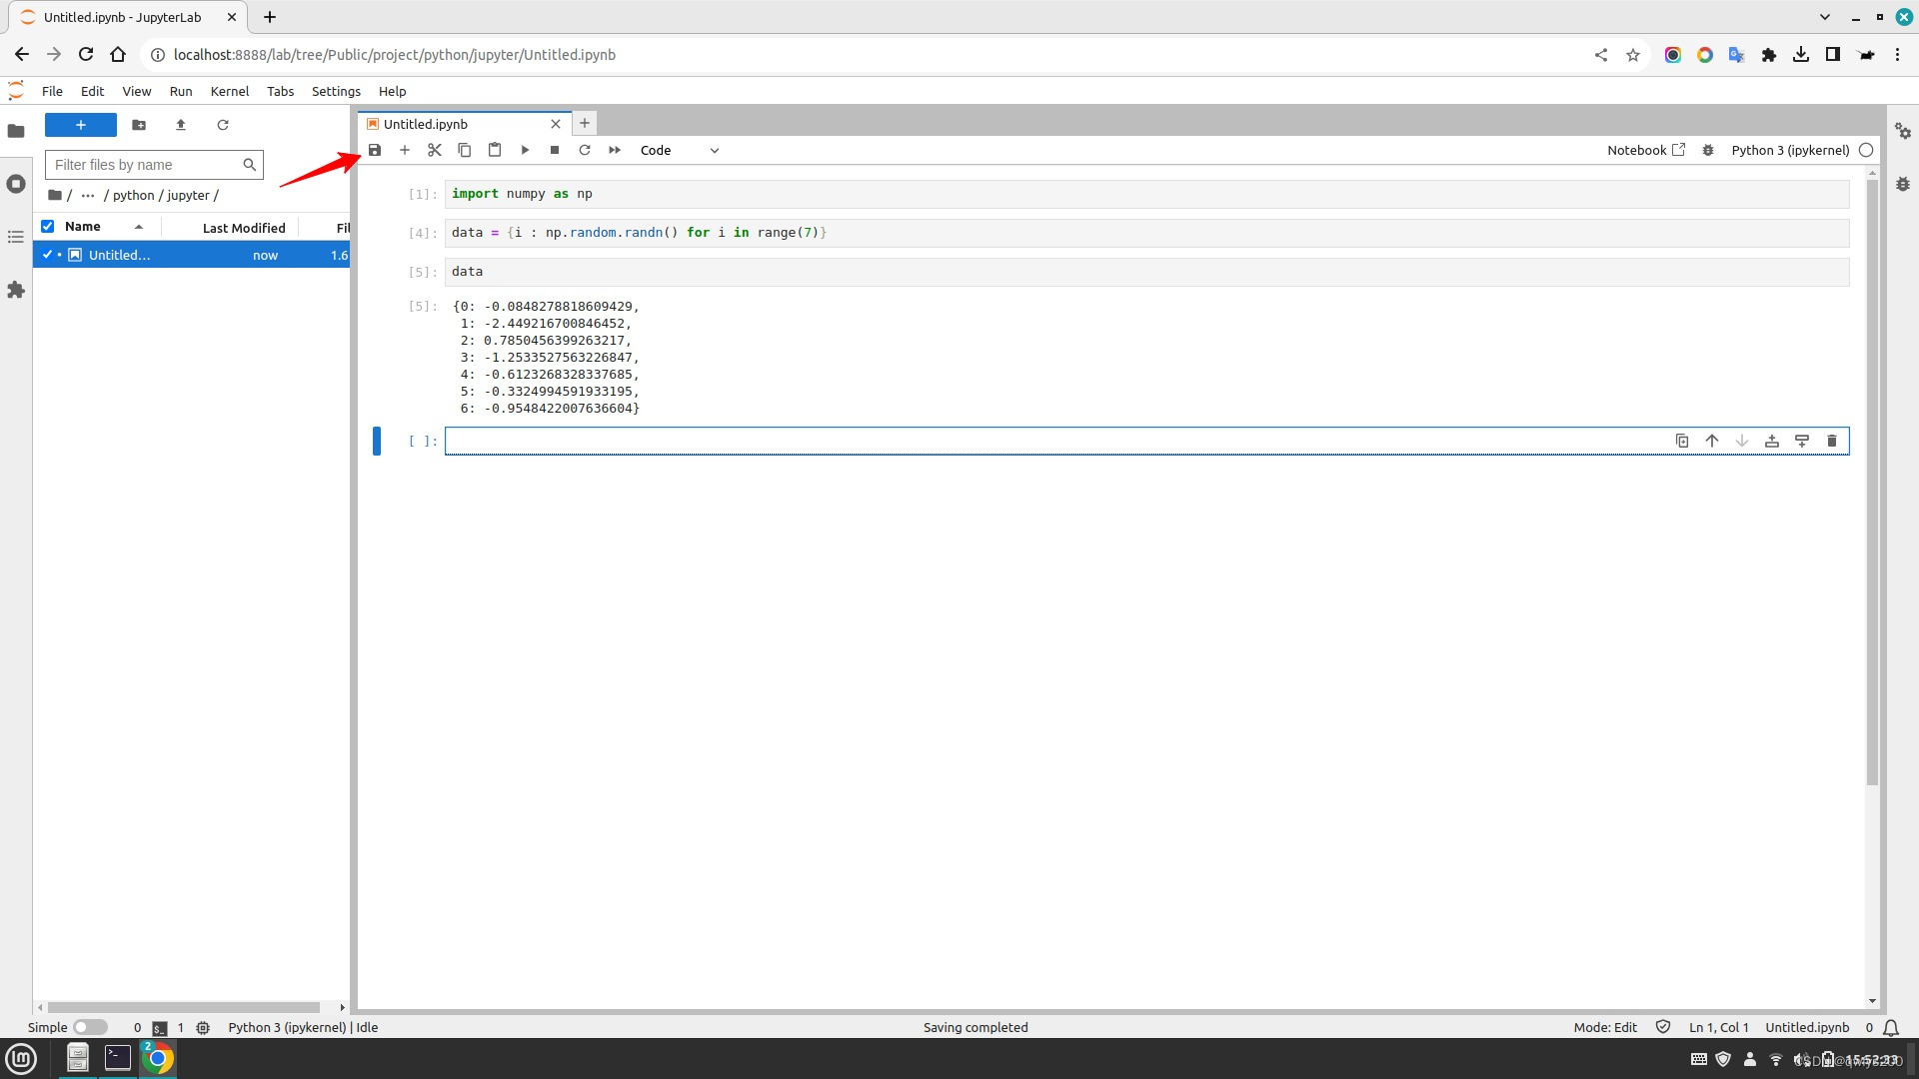Image resolution: width=1919 pixels, height=1079 pixels.
Task: Restart kernel and run all cells
Action: pos(615,150)
